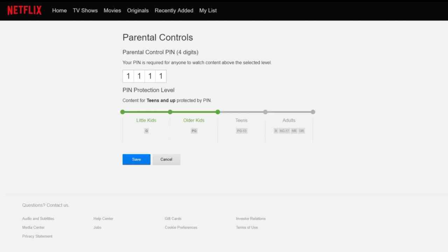Screen dimensions: 448x252
Task: Click the NC-17 rating badge
Action: pyautogui.click(x=284, y=131)
